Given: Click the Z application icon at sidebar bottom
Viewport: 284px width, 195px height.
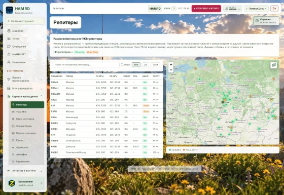Looking at the screenshot, I should pyautogui.click(x=12, y=183).
